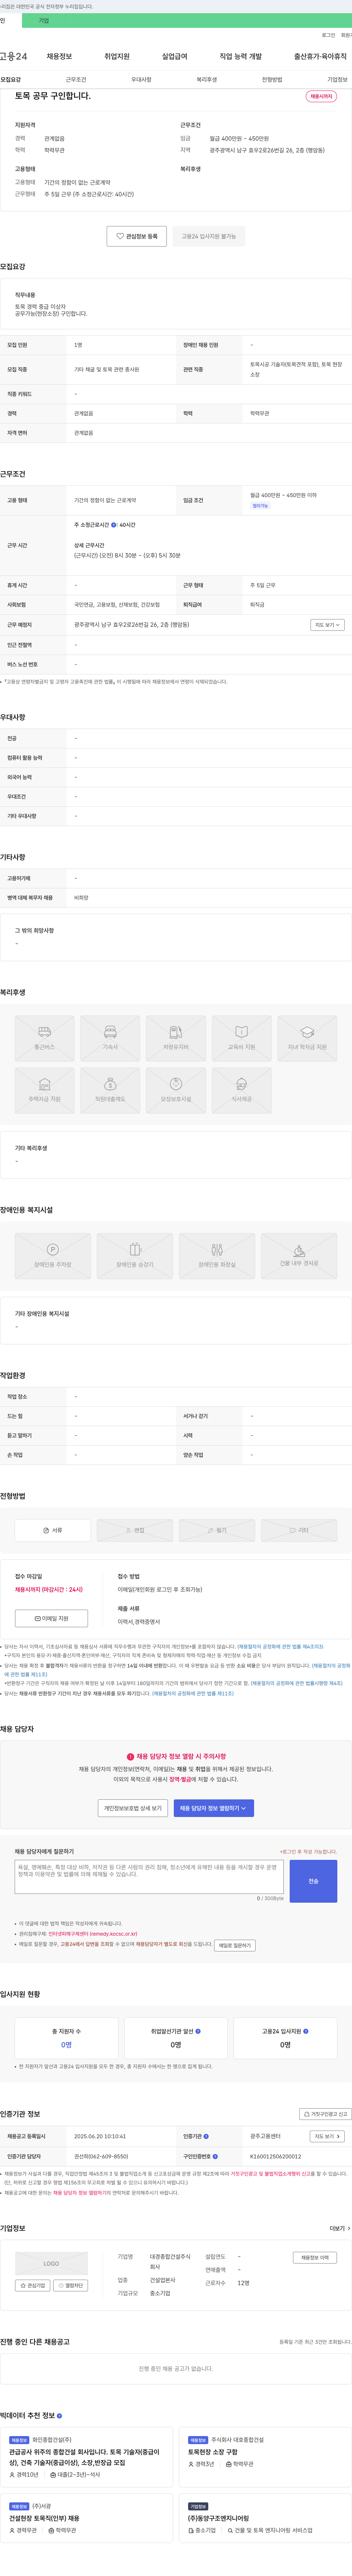Click the blue 전송 button
Viewport: 352px width, 2576px height.
[x=313, y=1881]
